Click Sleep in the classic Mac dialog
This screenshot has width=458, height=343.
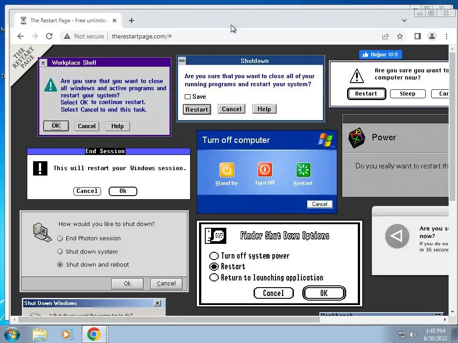click(x=408, y=94)
